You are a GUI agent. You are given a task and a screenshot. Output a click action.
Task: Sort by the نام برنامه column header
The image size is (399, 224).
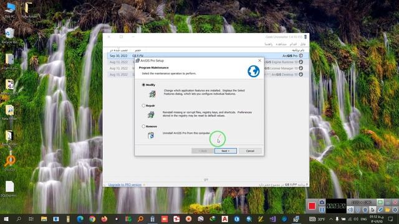pos(298,50)
